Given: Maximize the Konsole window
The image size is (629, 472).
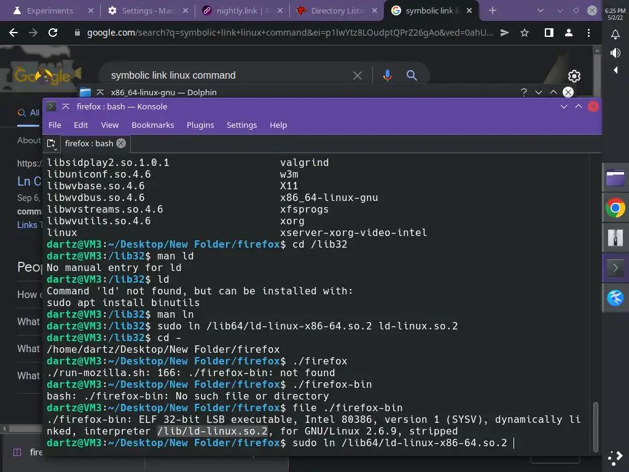Looking at the screenshot, I should click(x=579, y=106).
